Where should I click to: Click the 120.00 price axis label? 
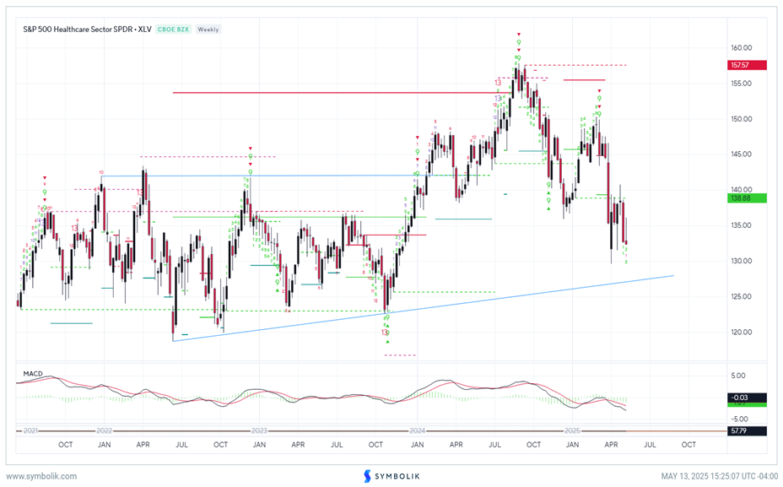click(741, 332)
